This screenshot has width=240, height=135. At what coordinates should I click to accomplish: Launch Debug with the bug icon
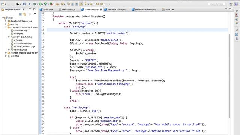pyautogui.click(x=34, y=4)
